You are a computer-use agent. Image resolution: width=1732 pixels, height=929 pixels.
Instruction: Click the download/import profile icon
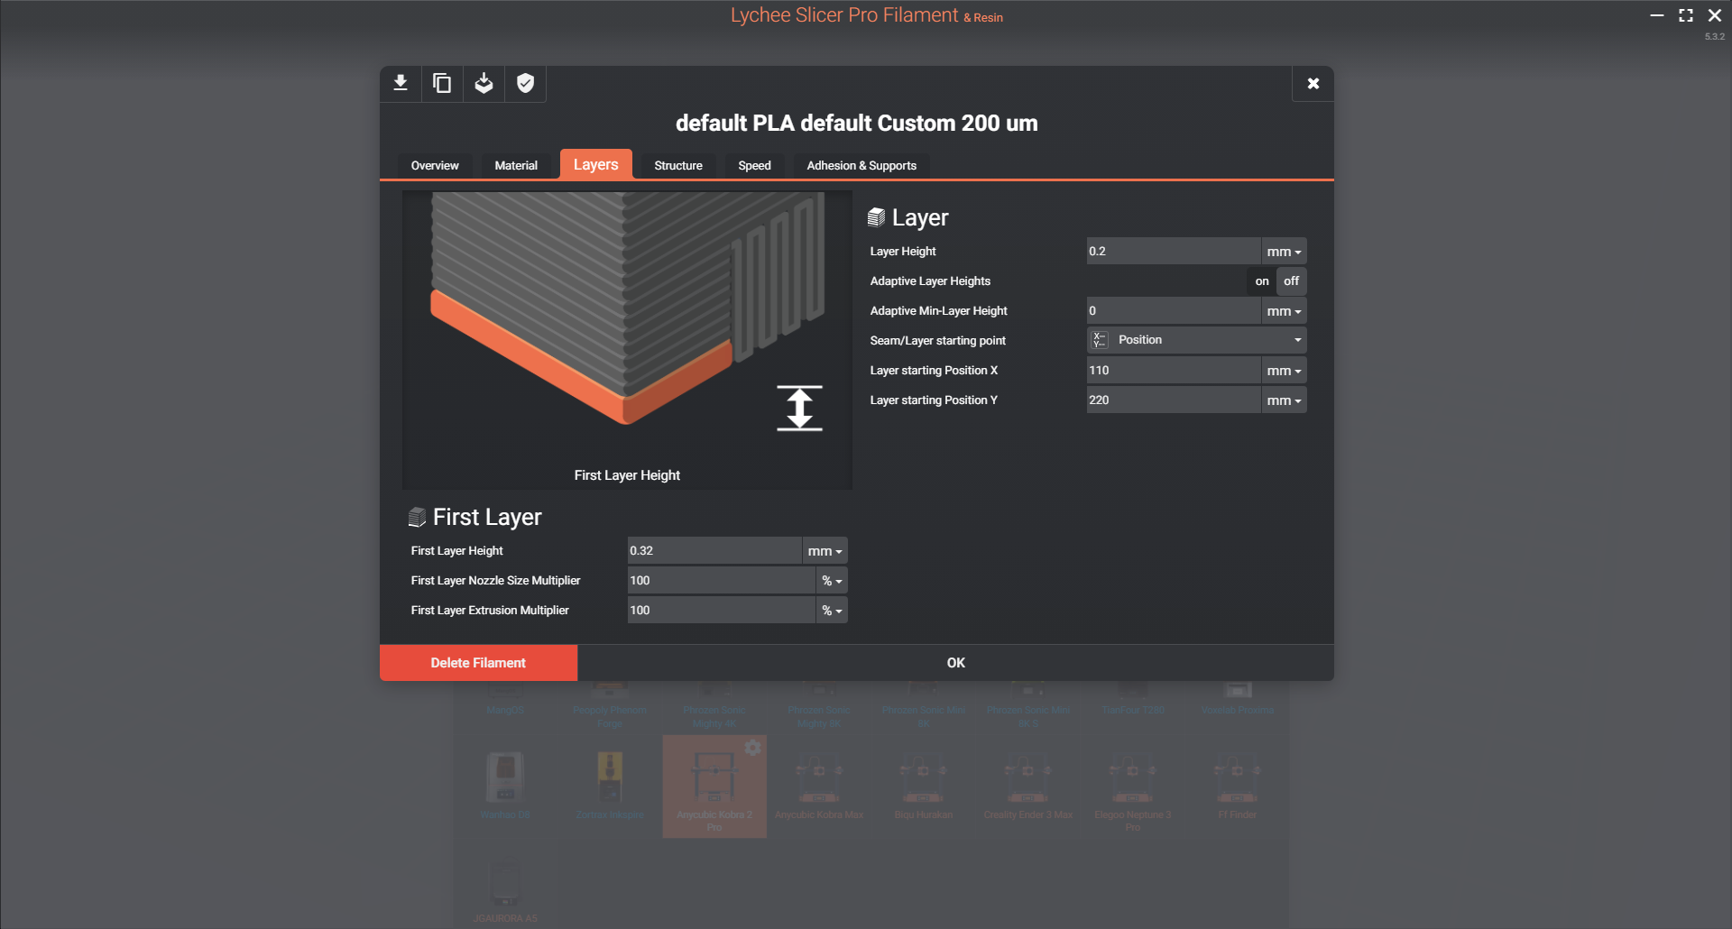[401, 84]
